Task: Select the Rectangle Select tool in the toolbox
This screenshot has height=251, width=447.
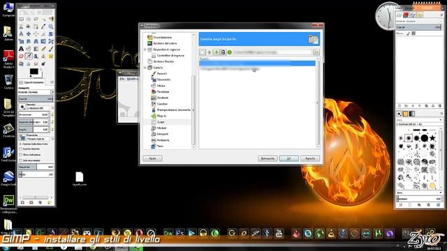Action: 21,19
